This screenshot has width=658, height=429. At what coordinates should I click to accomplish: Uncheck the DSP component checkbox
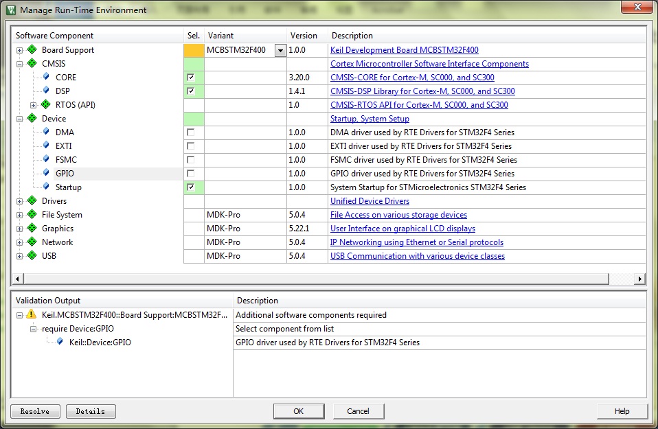click(191, 91)
